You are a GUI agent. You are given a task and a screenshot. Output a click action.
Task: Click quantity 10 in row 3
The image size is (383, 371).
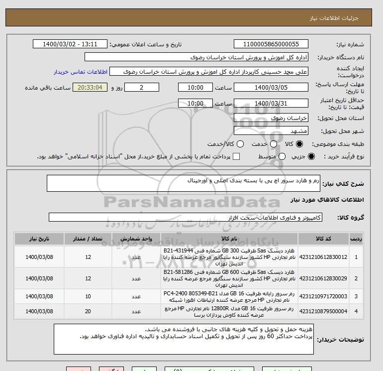[x=88, y=296]
